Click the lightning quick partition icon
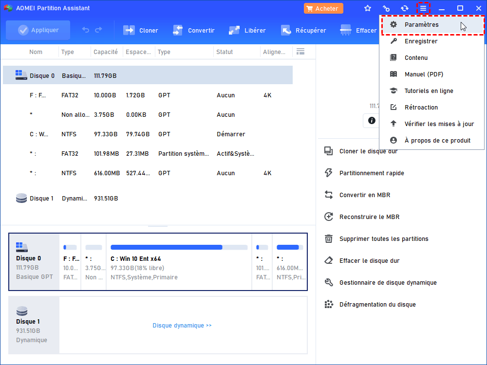This screenshot has width=487, height=365. [x=329, y=173]
